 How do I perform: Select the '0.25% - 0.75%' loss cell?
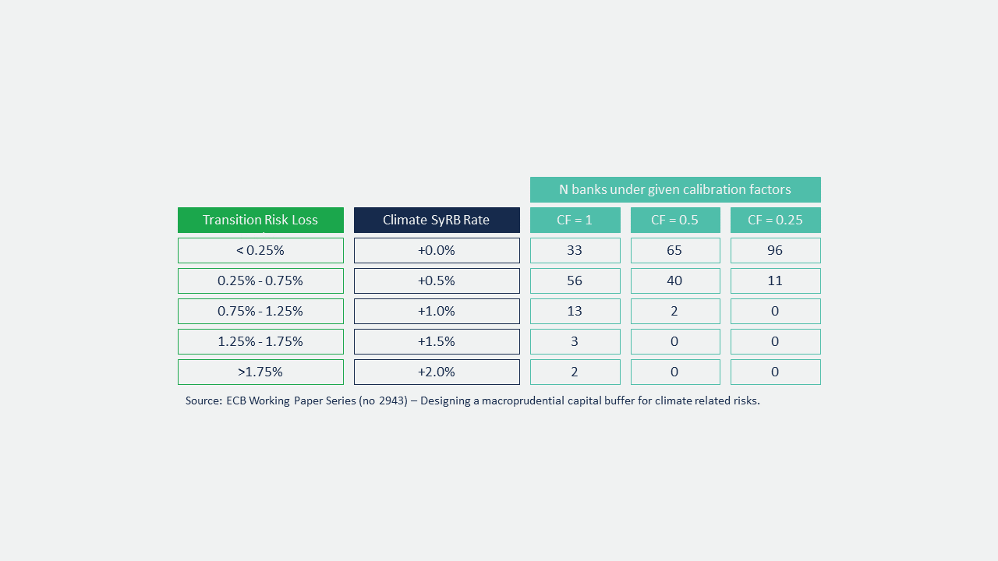coord(260,280)
